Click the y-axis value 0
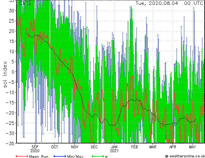 [x=13, y=72]
